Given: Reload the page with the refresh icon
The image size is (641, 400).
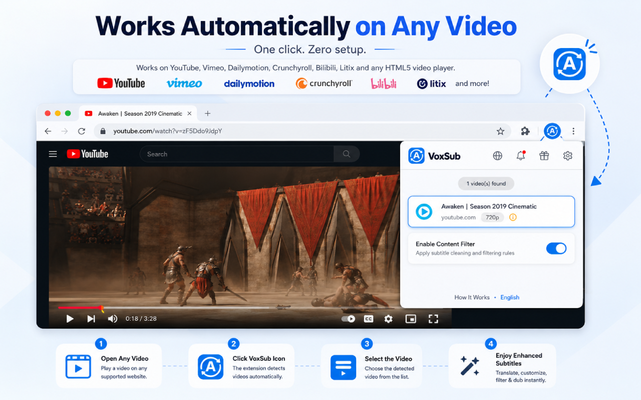Looking at the screenshot, I should tap(82, 131).
